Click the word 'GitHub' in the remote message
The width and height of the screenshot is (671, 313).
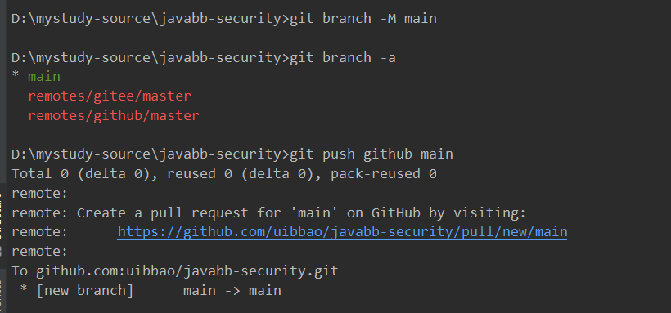(x=395, y=212)
